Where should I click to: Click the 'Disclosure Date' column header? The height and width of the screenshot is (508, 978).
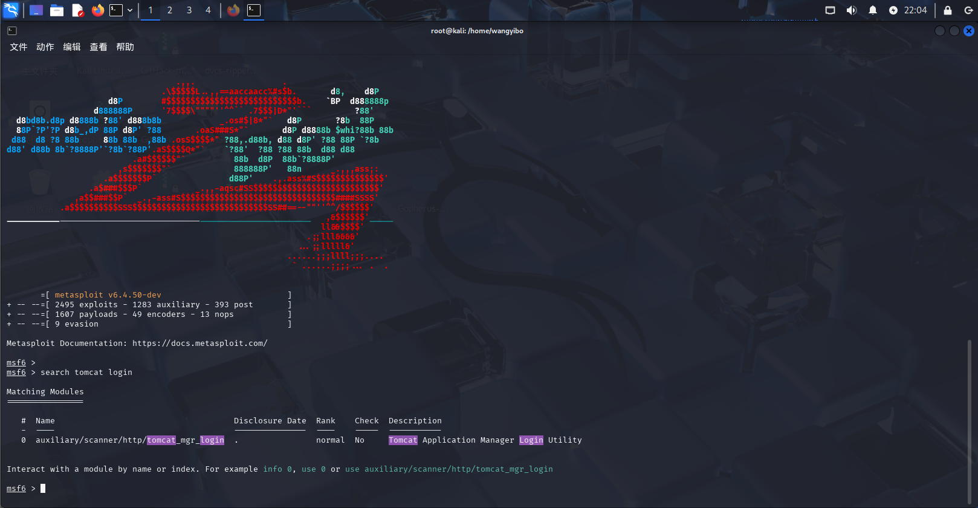(x=270, y=421)
